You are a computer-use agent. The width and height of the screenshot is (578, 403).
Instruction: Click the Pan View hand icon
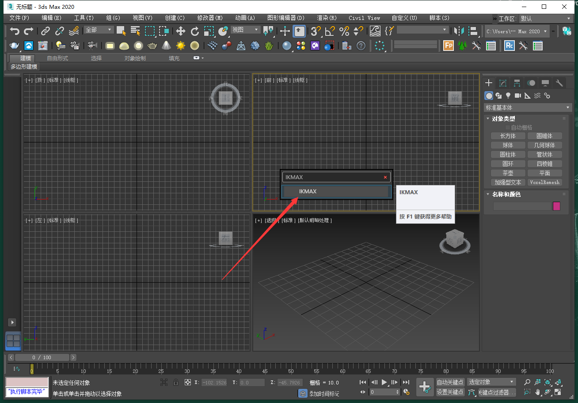pyautogui.click(x=538, y=392)
